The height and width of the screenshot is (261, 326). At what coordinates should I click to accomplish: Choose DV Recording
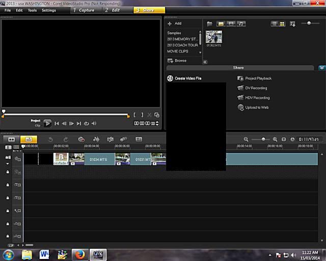(x=257, y=88)
